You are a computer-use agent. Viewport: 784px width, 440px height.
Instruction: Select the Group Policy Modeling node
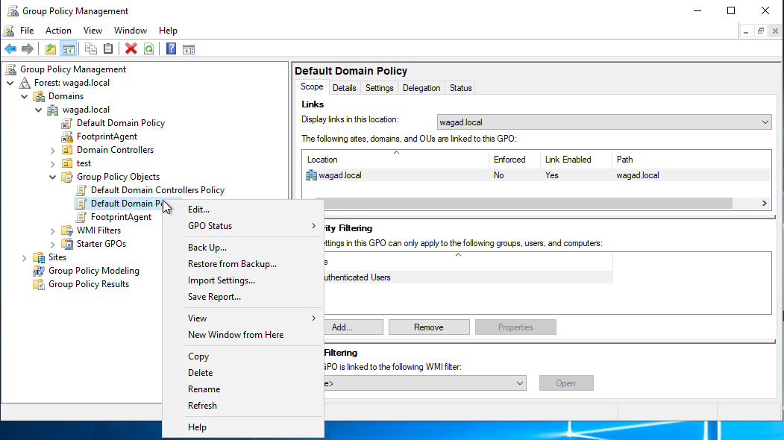tap(93, 271)
